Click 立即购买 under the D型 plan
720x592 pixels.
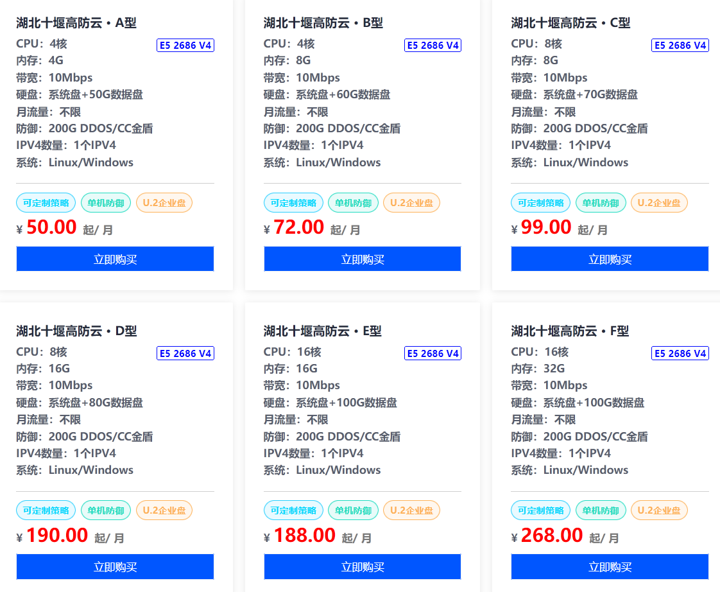pos(115,567)
